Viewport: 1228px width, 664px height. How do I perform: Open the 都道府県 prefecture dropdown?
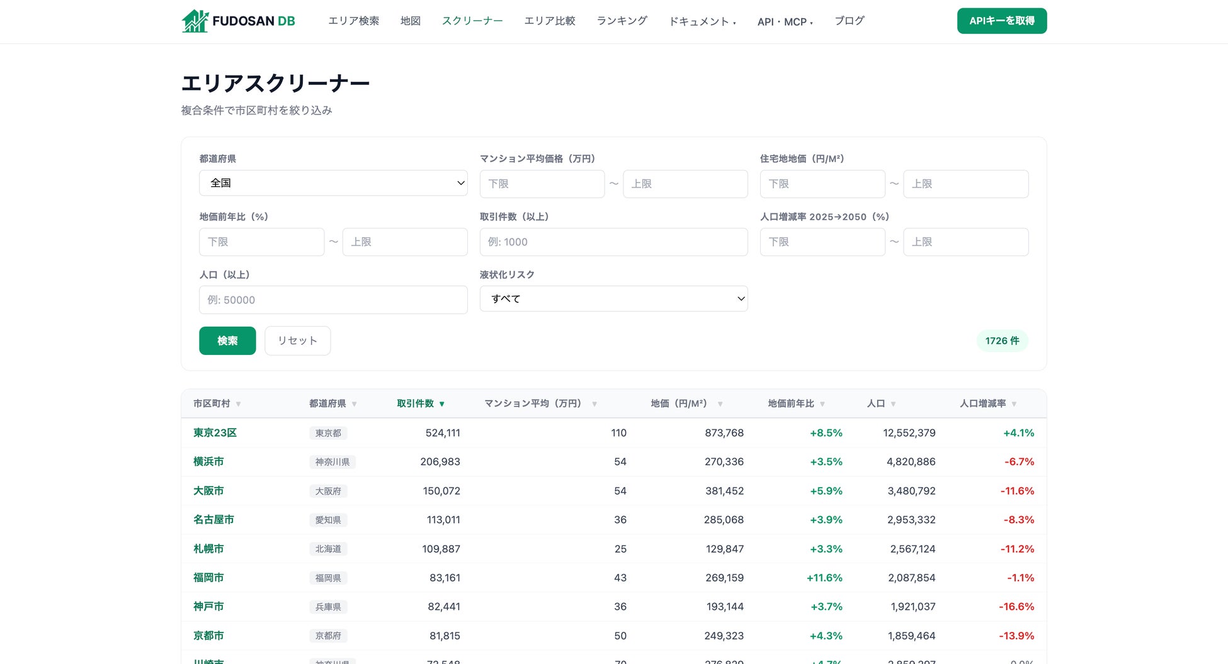(x=333, y=183)
